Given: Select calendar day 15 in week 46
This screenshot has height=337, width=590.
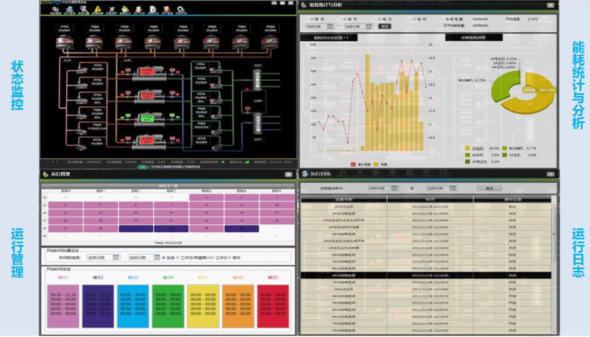Looking at the screenshot, I should [206, 213].
